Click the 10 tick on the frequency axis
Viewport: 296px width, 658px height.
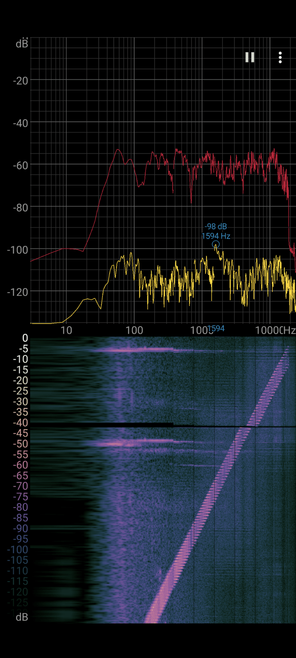pyautogui.click(x=67, y=330)
